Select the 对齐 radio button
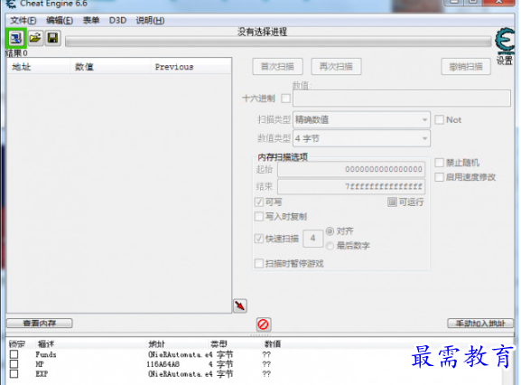This screenshot has width=521, height=385. pyautogui.click(x=330, y=231)
